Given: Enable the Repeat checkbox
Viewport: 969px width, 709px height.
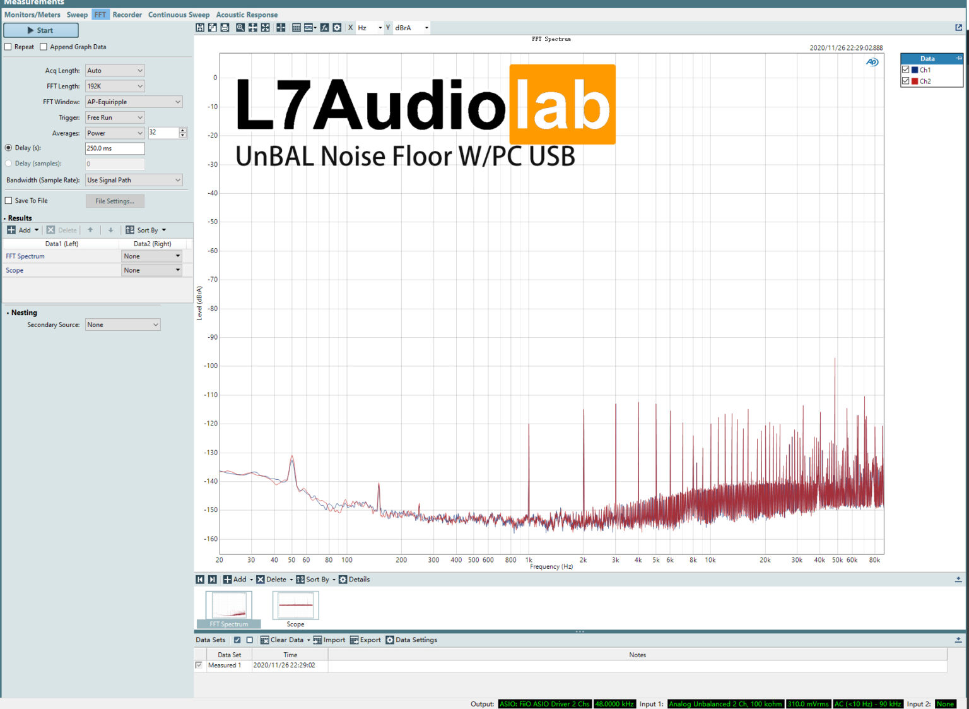Looking at the screenshot, I should 8,47.
